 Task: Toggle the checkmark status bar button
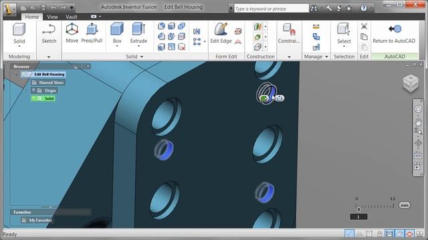point(349,234)
